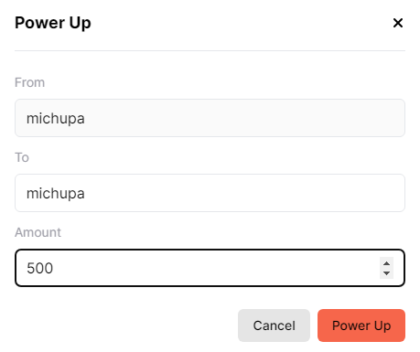Click the orange Power Up button

coord(361,325)
